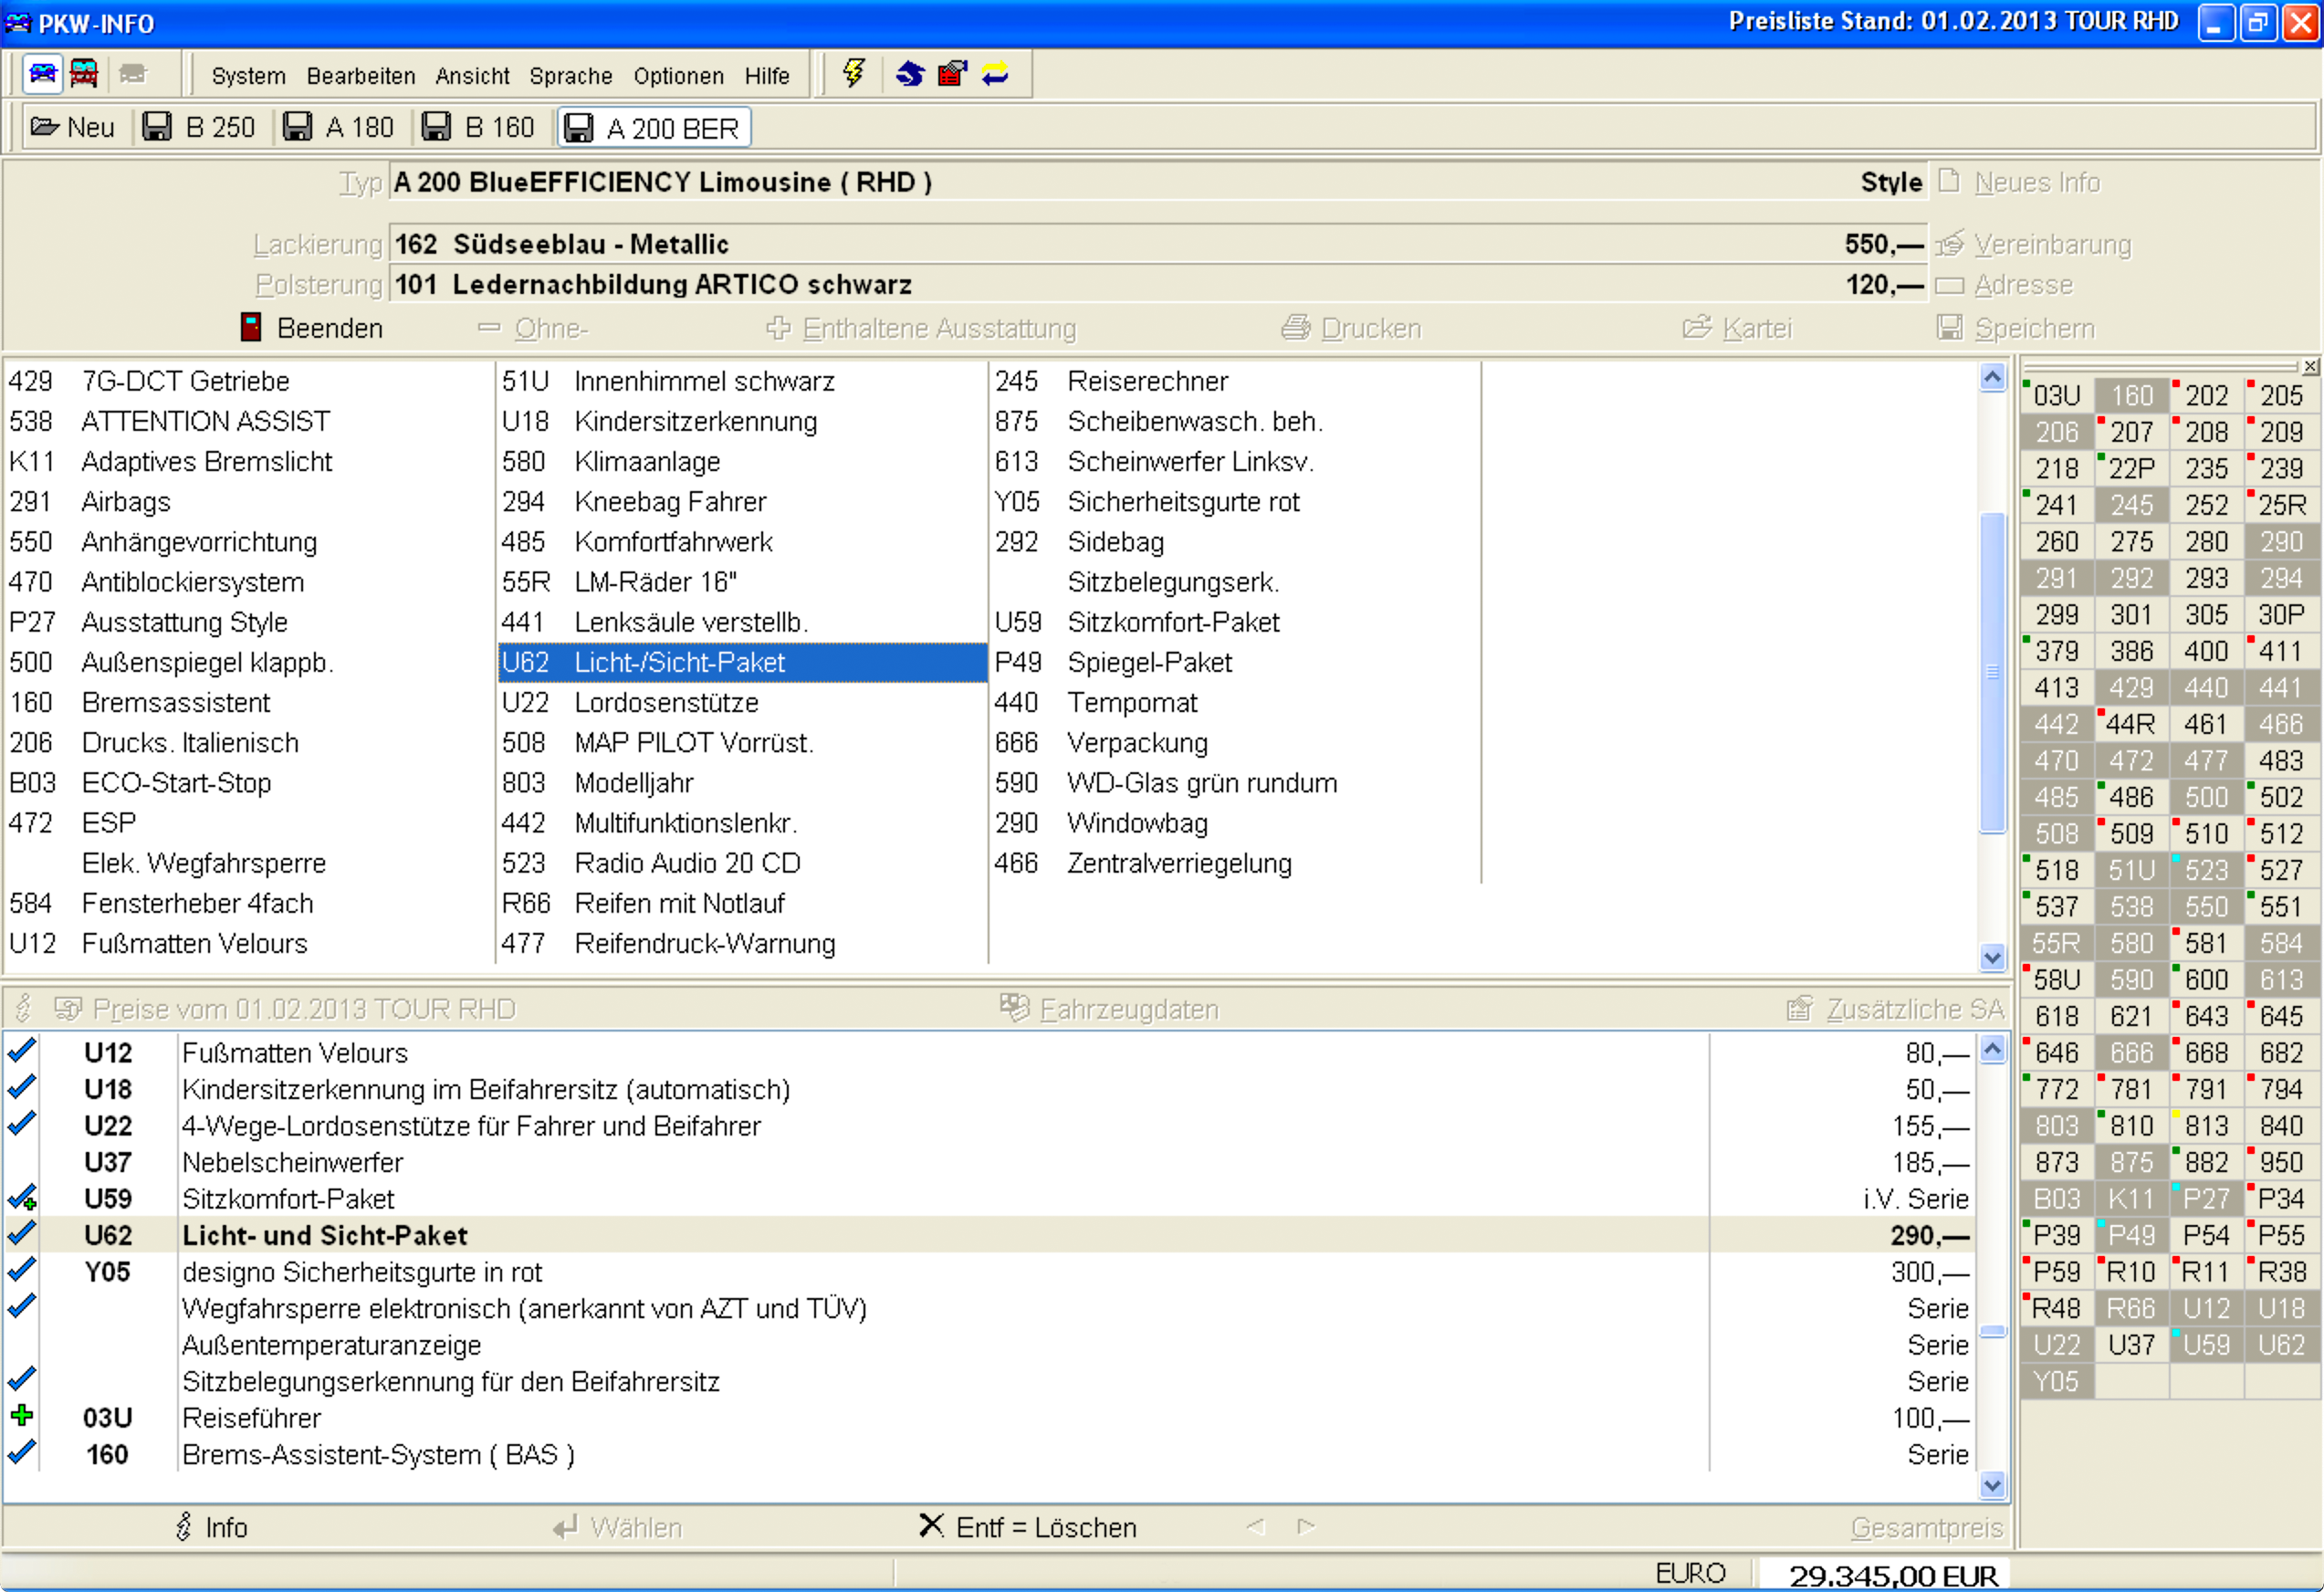Click the red box with pencil toolbar icon
Screen dimensions: 2324x1592
[x=952, y=73]
